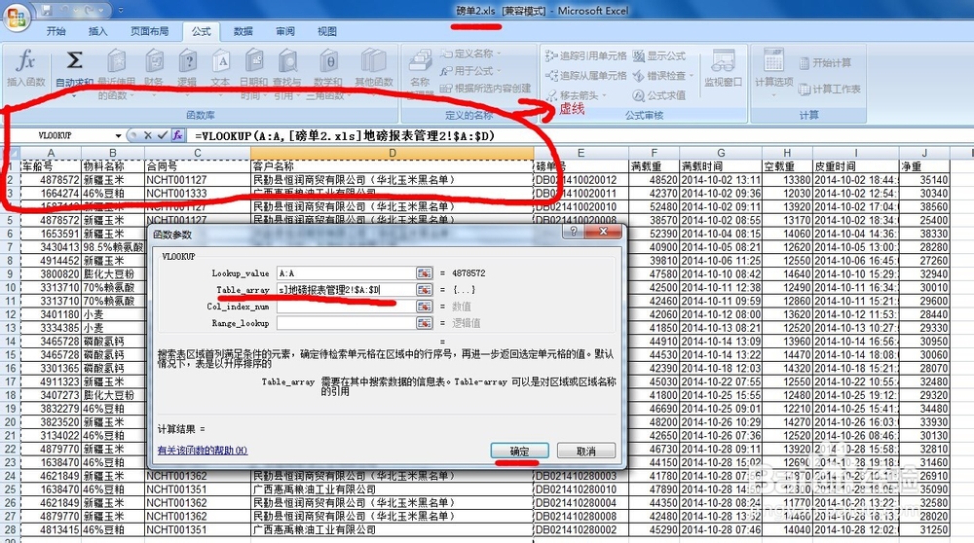The width and height of the screenshot is (974, 543).
Task: Open the Text (文本) functions library
Action: pos(220,68)
